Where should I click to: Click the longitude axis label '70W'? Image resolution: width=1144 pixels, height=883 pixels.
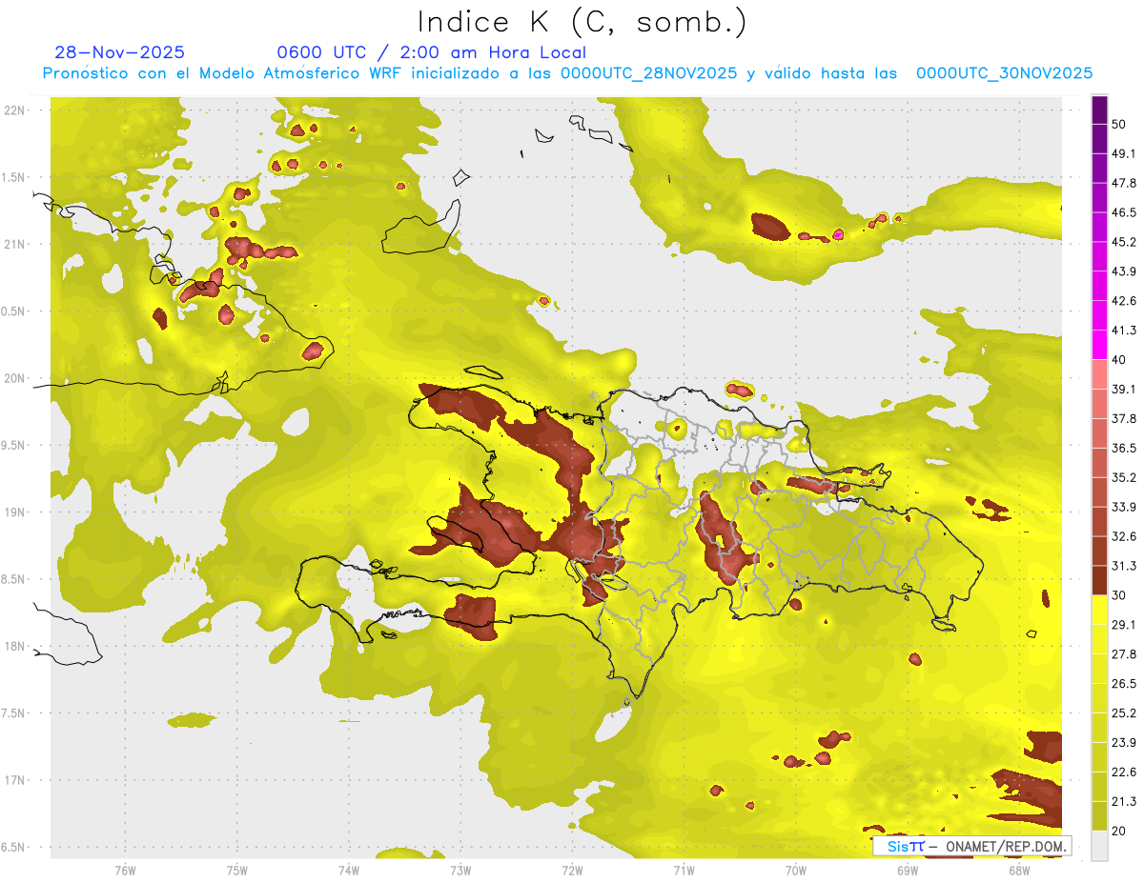point(796,871)
